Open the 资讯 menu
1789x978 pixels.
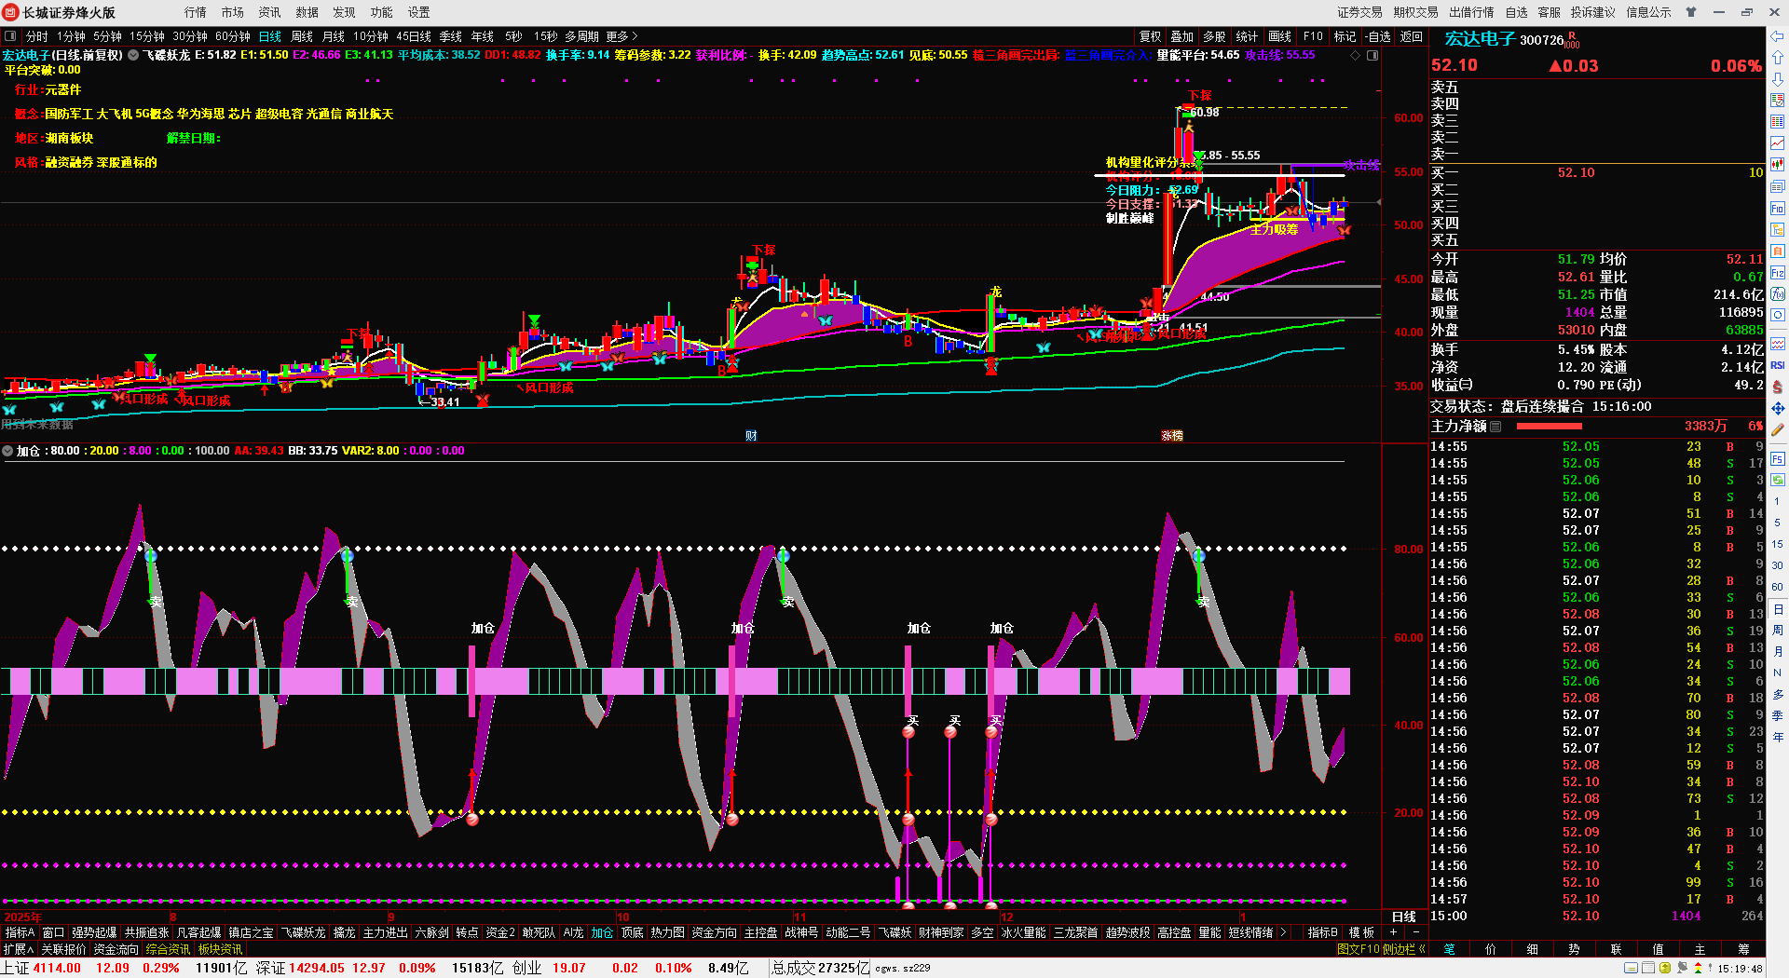click(x=269, y=12)
